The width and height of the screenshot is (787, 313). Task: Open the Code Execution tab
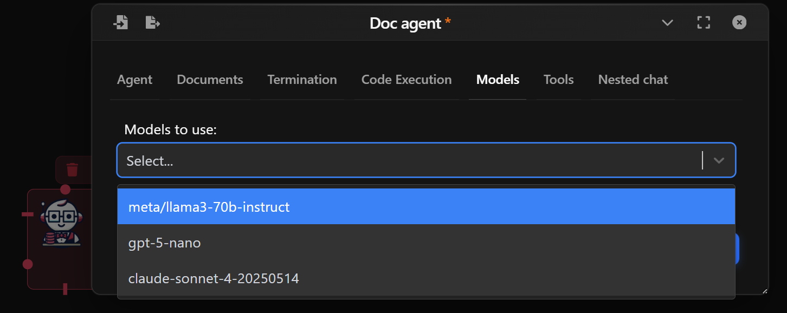406,79
